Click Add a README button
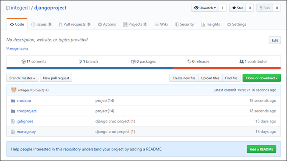Screen dimensions: 287x161 point(262,149)
